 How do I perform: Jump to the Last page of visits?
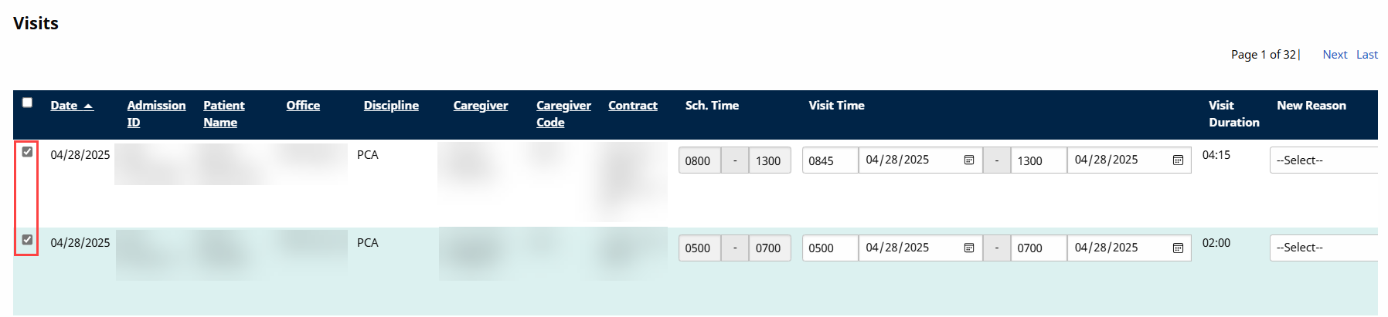[x=1366, y=55]
